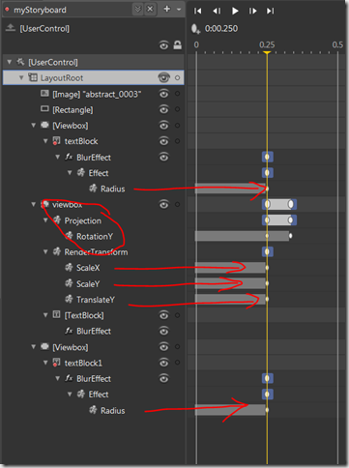Hide the first Viewbox layer
This screenshot has width=349, height=468.
(164, 126)
